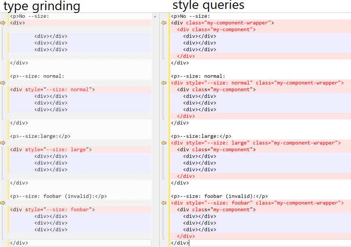Click left pane copy-right arrow above --size: foobar div
This screenshot has width=351, height=247.
(x=3, y=203)
